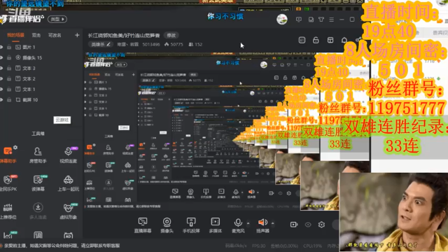Toggle visibility of 图片 1 source
Viewport: 448px width, 252px height.
pyautogui.click(x=1, y=47)
